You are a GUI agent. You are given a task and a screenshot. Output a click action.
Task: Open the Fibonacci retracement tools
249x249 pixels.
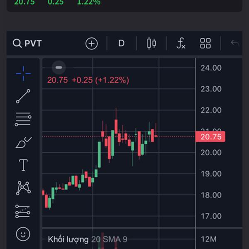click(23, 120)
